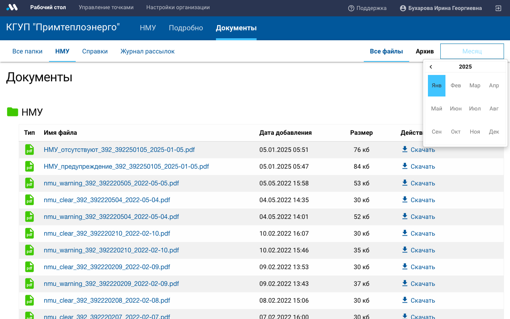This screenshot has width=510, height=319.
Task: Select Авг in the month picker
Action: click(x=494, y=109)
